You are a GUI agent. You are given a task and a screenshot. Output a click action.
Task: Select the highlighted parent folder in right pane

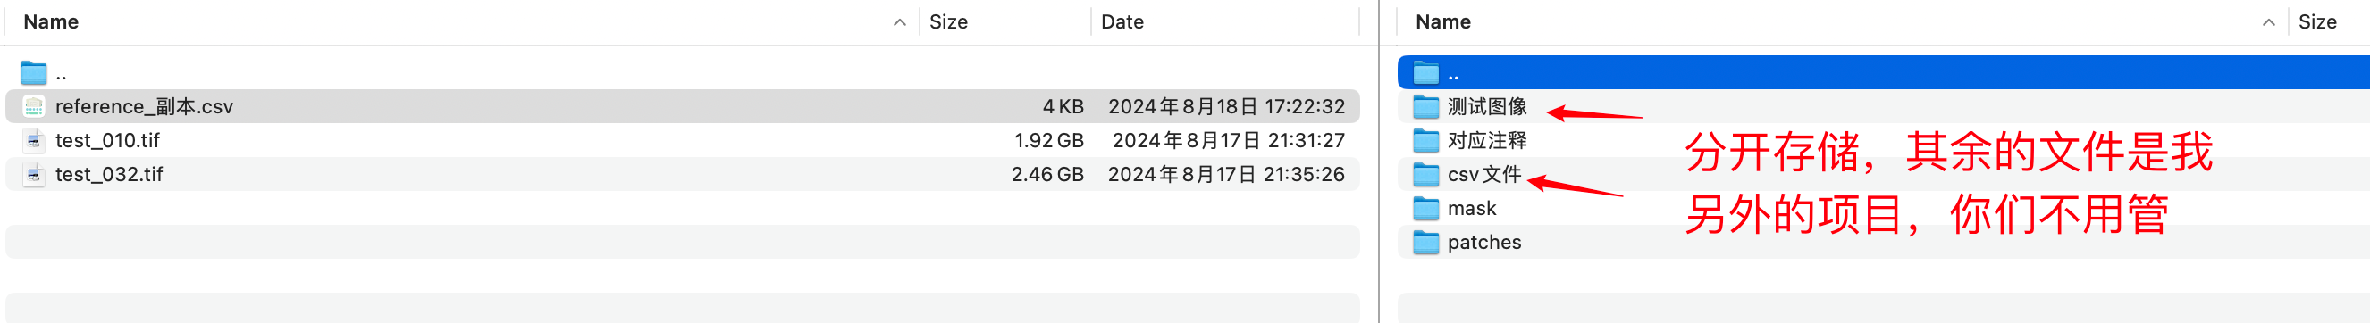coord(1883,72)
